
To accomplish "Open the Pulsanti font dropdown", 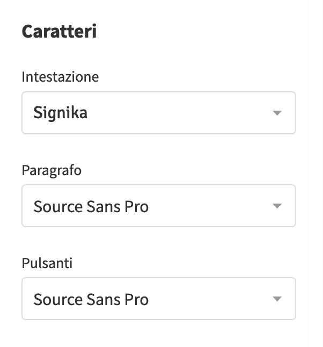I will pyautogui.click(x=158, y=299).
